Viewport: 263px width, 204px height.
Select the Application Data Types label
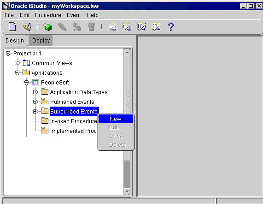[x=79, y=92]
